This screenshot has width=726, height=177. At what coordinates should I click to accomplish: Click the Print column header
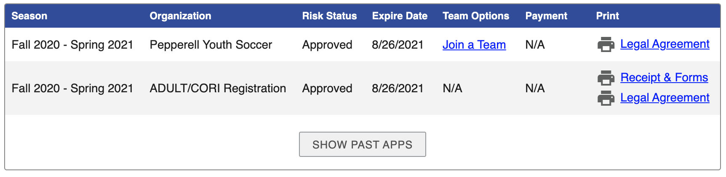(607, 16)
